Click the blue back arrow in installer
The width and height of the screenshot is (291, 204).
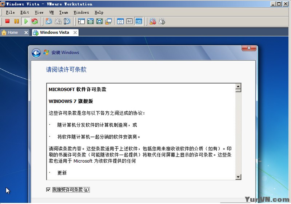(x=36, y=53)
